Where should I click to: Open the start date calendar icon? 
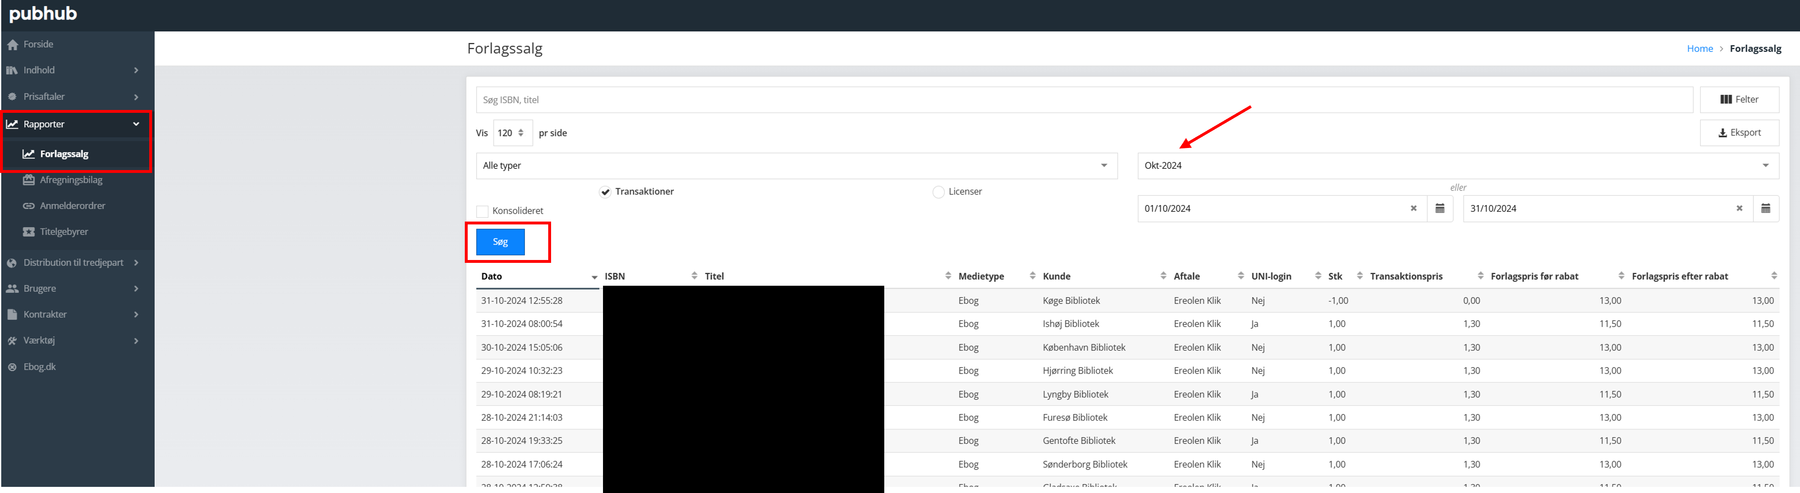coord(1439,209)
